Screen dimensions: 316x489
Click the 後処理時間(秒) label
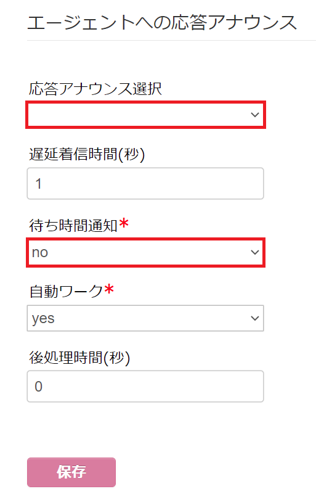[79, 358]
